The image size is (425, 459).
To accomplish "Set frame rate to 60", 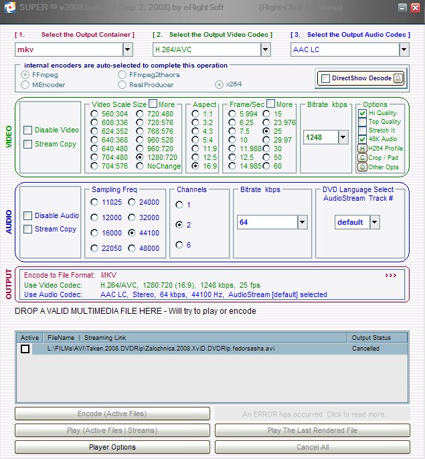I will click(x=266, y=166).
